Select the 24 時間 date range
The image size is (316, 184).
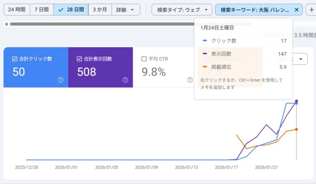(x=17, y=10)
